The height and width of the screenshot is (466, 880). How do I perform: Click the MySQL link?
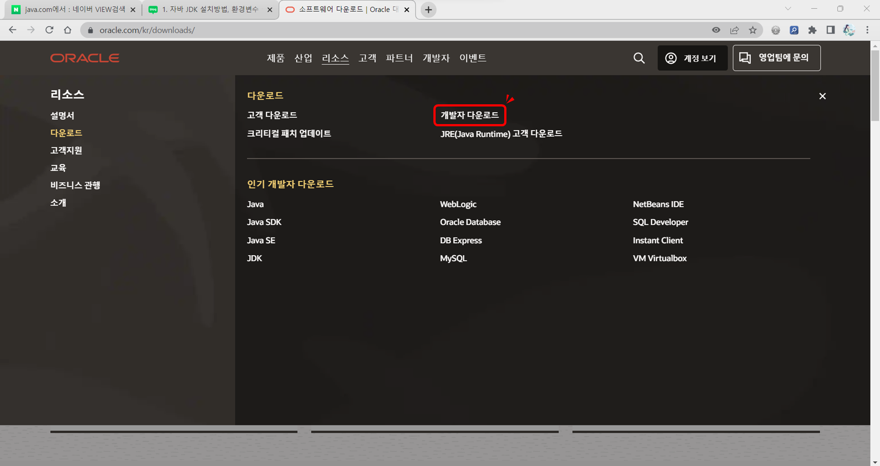pos(453,258)
